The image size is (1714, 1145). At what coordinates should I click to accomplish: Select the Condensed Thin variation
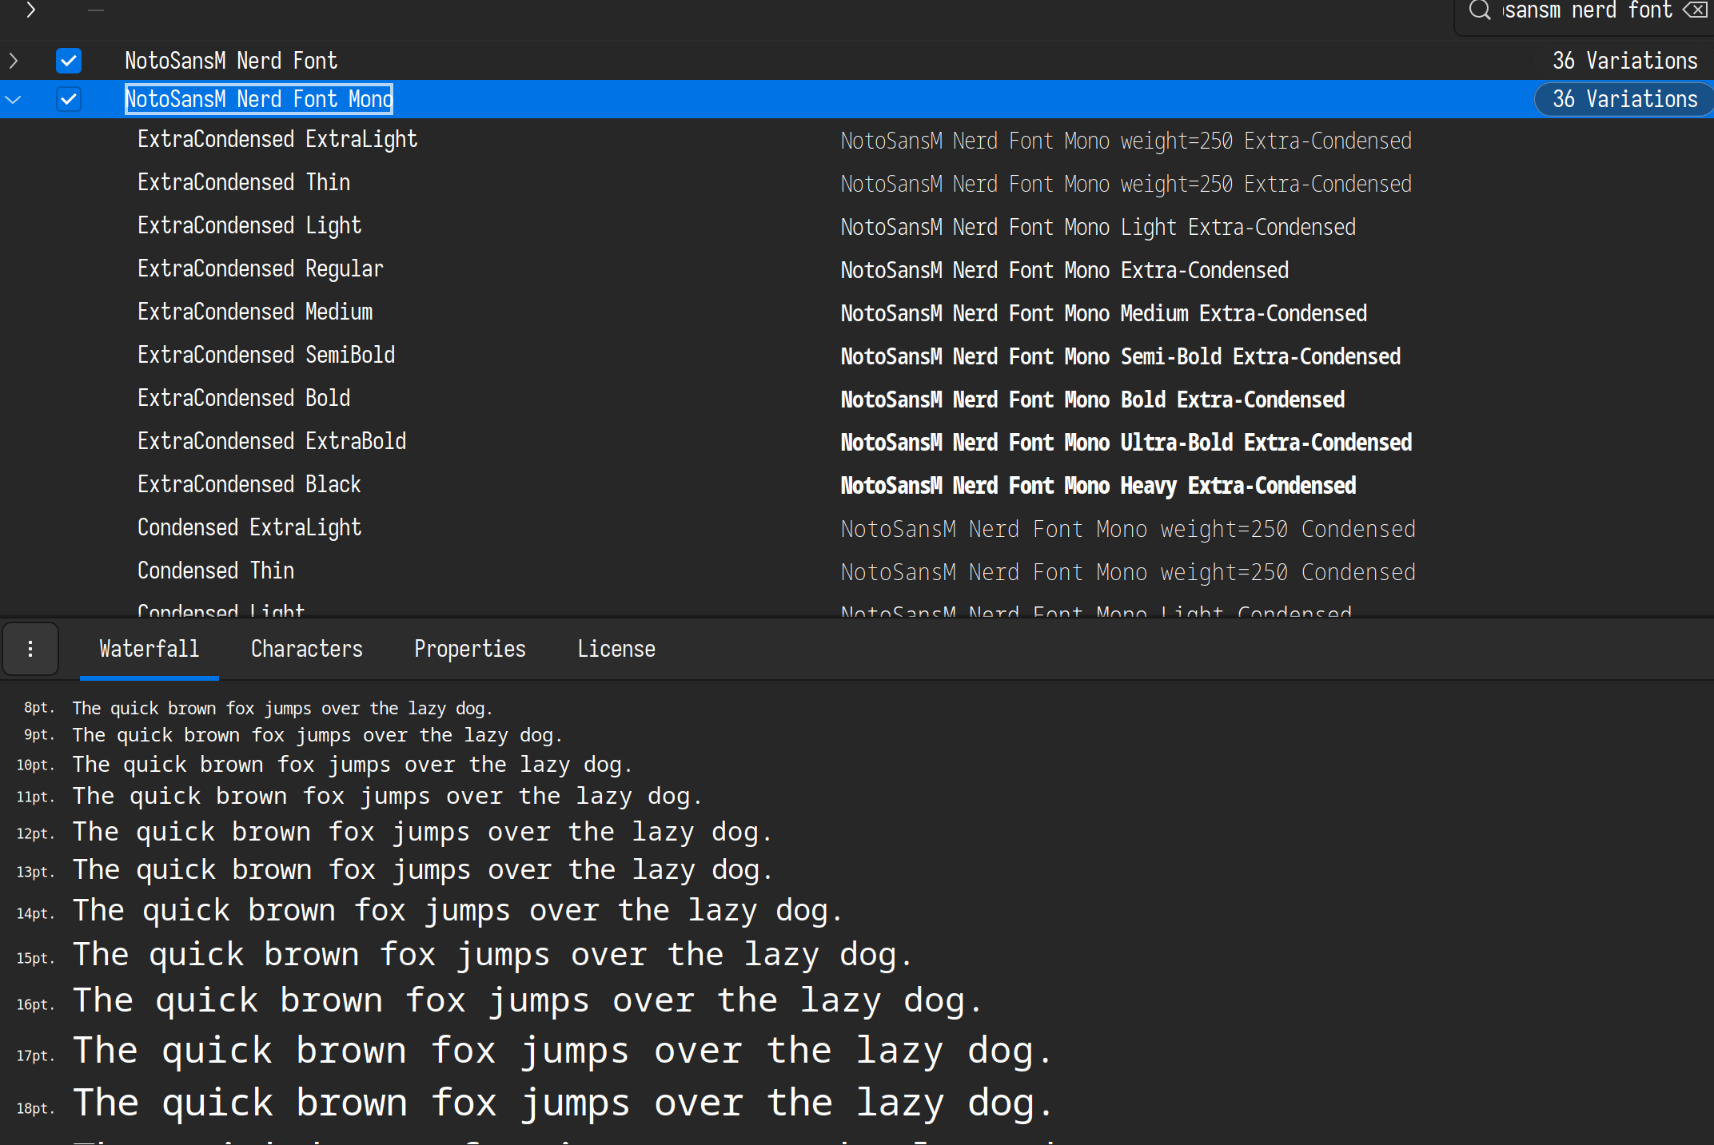(216, 571)
